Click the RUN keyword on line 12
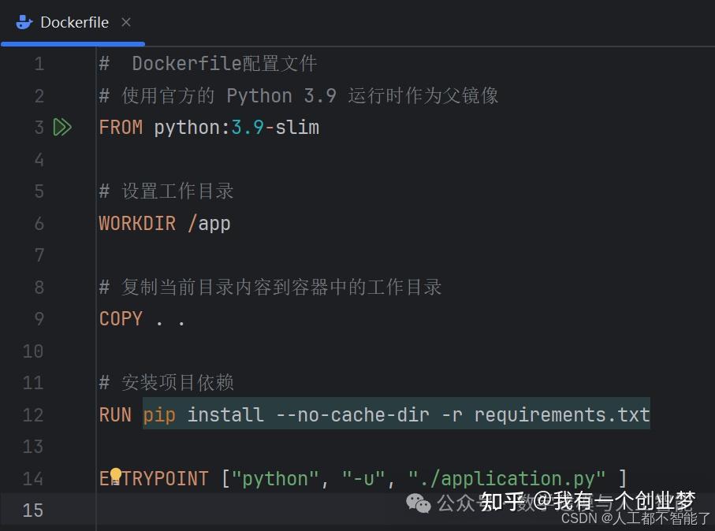This screenshot has height=531, width=715. click(x=115, y=415)
